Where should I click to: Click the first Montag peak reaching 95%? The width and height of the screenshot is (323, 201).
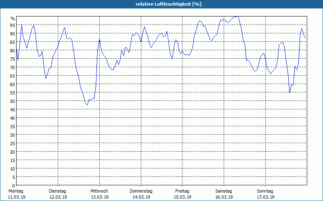click(21, 25)
